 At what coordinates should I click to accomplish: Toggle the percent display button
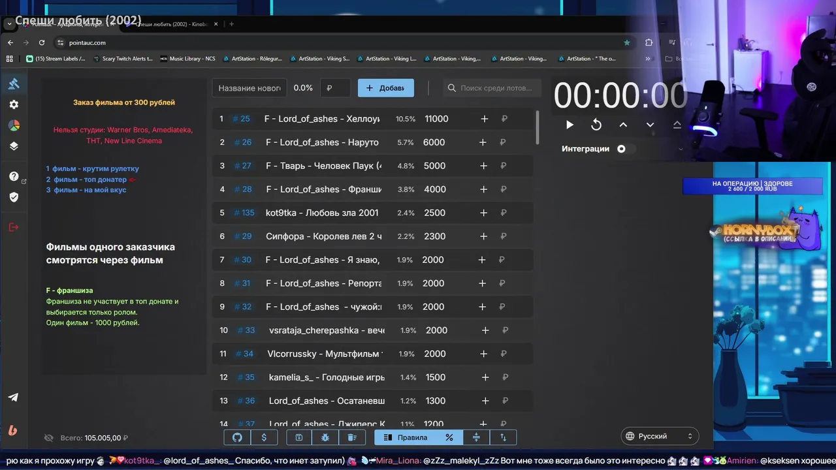click(x=449, y=437)
